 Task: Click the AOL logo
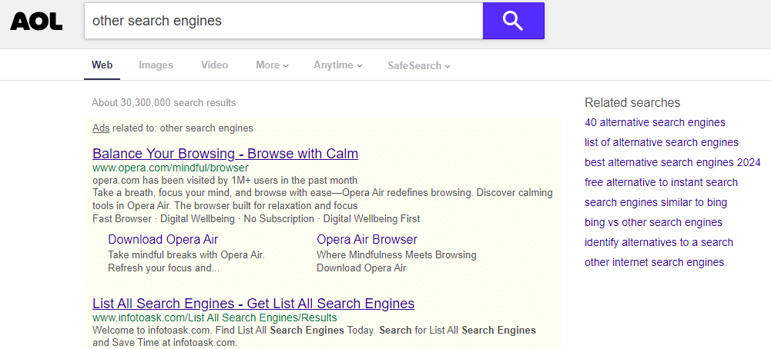click(36, 22)
